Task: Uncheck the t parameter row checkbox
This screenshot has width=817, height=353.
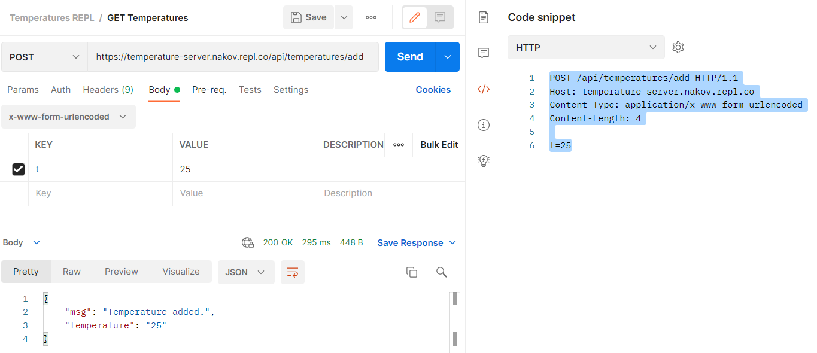Action: 19,169
